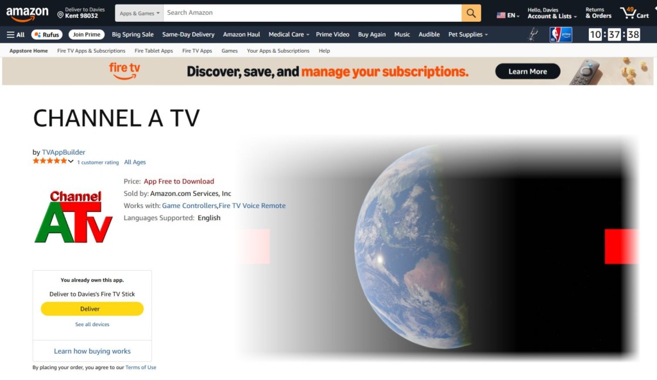The height and width of the screenshot is (380, 657).
Task: Click the search magnifier button
Action: coord(471,13)
